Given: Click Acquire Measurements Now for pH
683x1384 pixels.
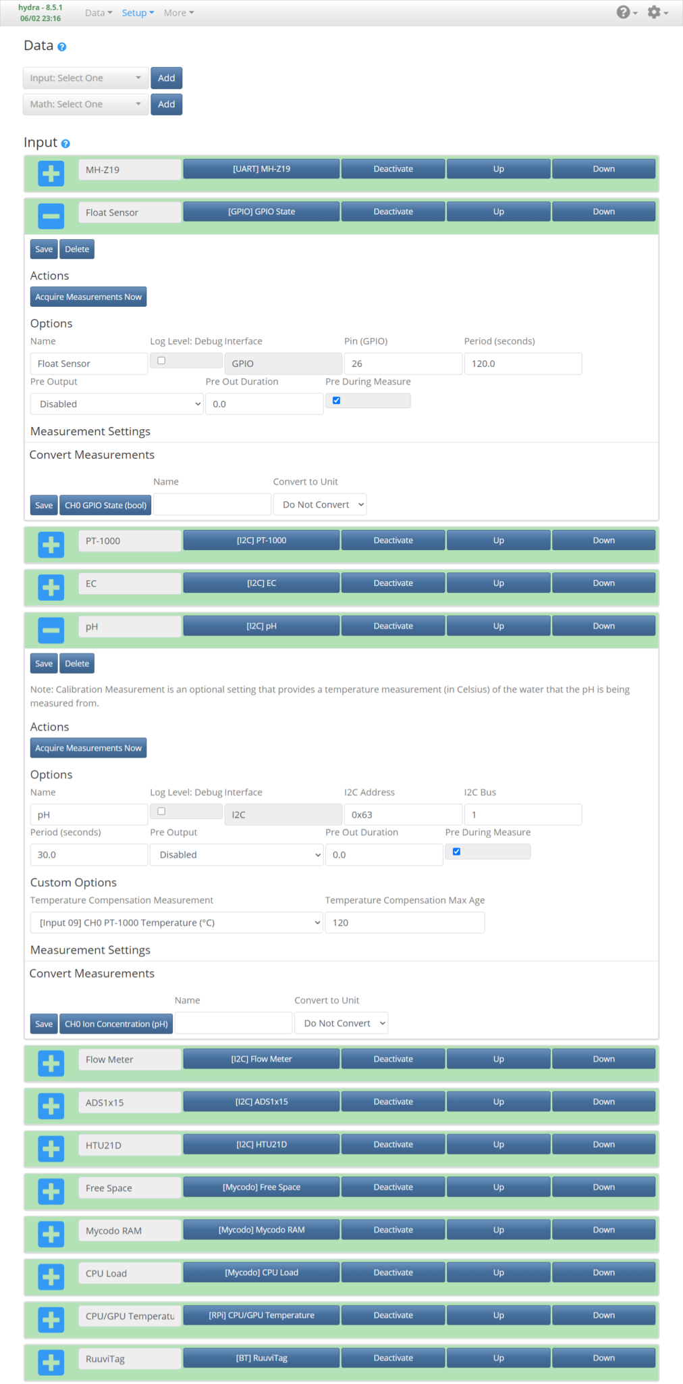Looking at the screenshot, I should 88,748.
